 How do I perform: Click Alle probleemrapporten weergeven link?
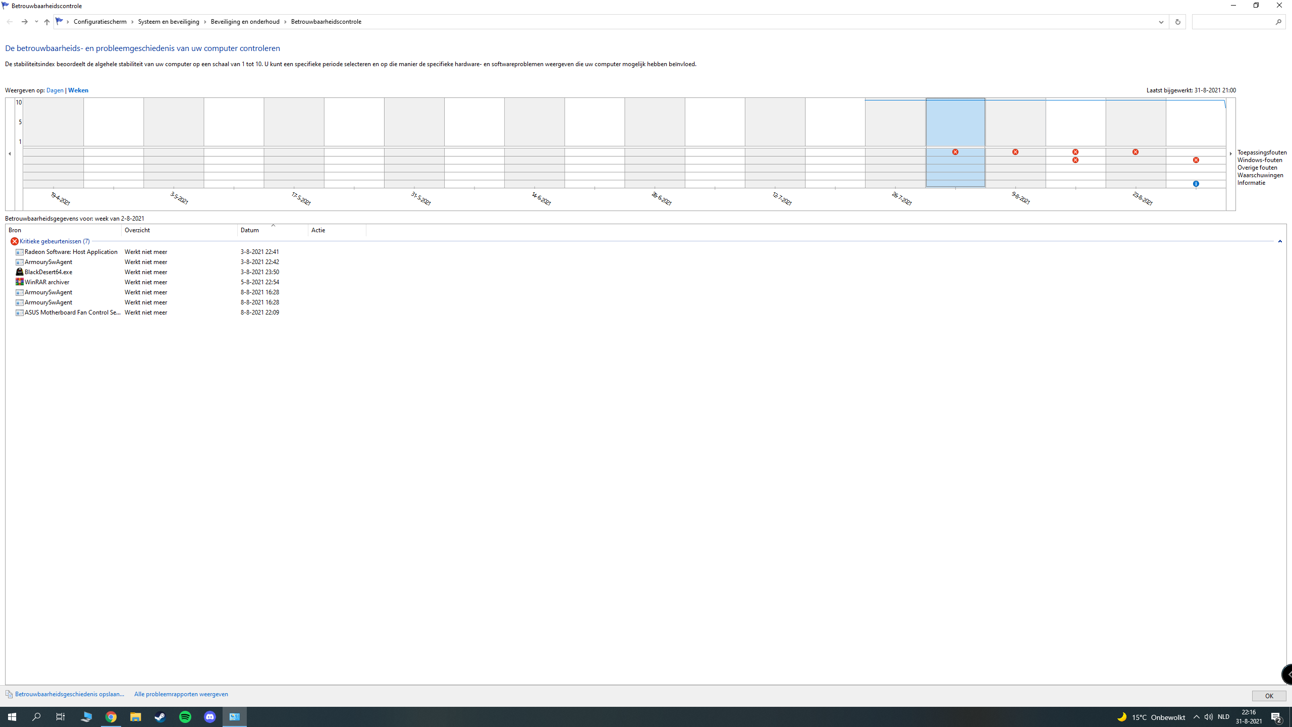tap(181, 694)
